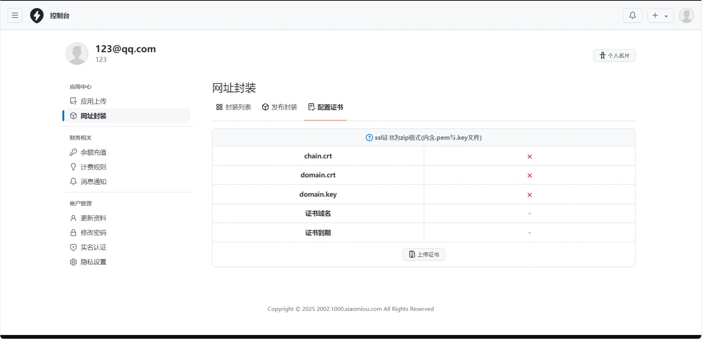Click the gear icon beside 隐私设置
702x339 pixels.
(73, 262)
